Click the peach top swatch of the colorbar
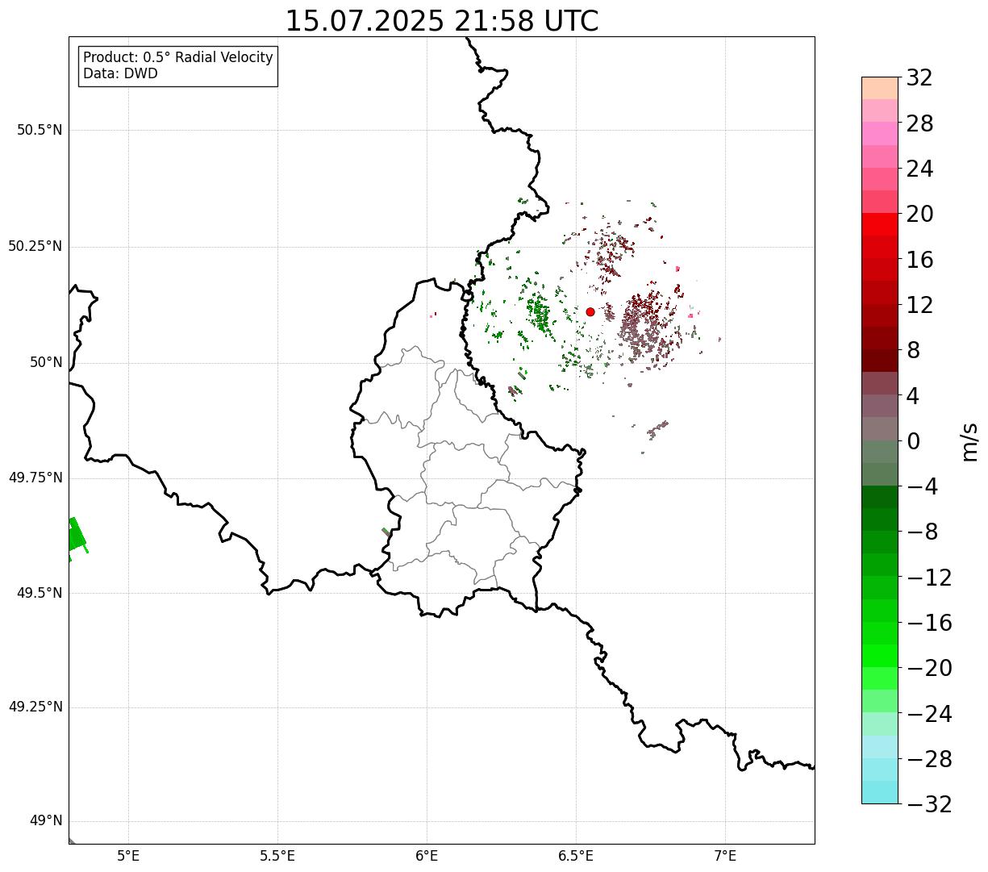988x872 pixels. 880,88
